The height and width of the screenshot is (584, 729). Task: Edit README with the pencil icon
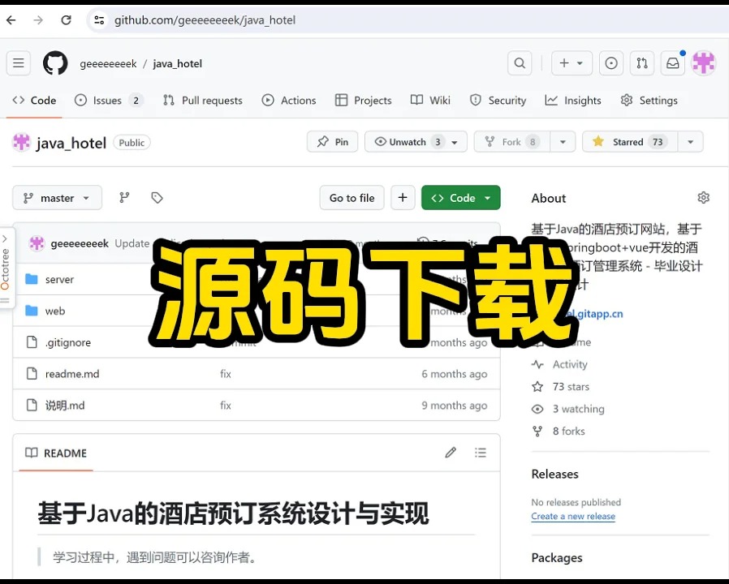[451, 453]
